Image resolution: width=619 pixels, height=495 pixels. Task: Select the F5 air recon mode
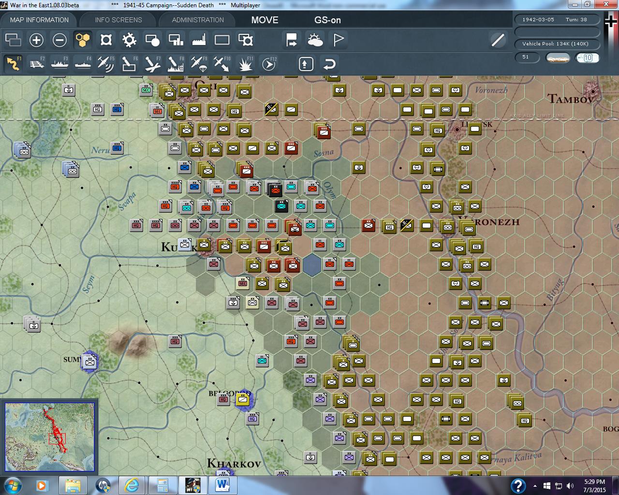[106, 64]
